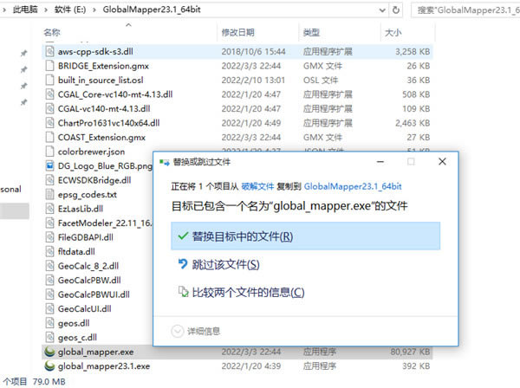Click the 2022/2/10 13:01 date cell

tap(253, 81)
